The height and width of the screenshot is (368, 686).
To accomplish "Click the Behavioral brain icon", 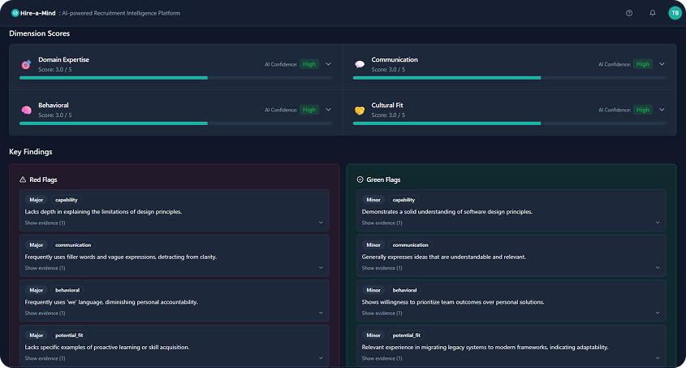I will [x=26, y=110].
